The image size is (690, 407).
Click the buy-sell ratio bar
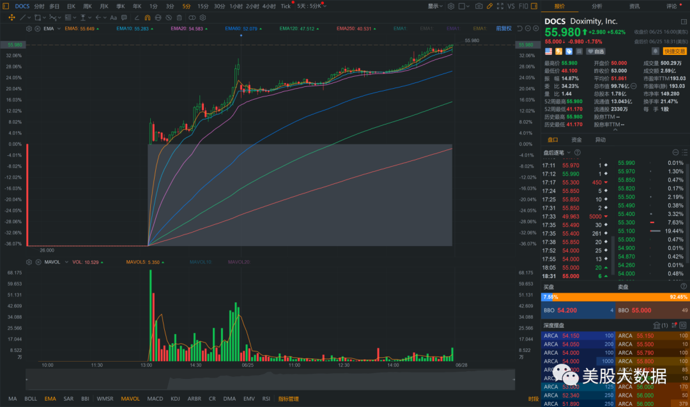[x=615, y=297]
